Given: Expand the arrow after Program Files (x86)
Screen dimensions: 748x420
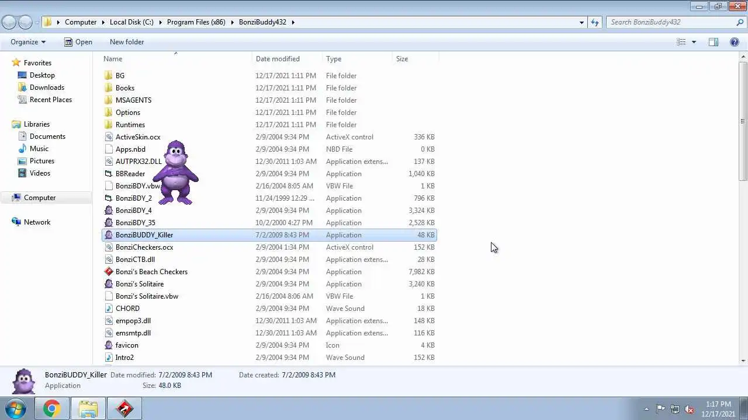Looking at the screenshot, I should click(x=232, y=22).
